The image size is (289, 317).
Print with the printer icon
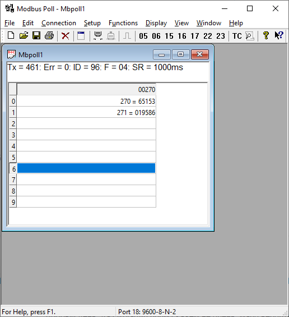pos(49,36)
